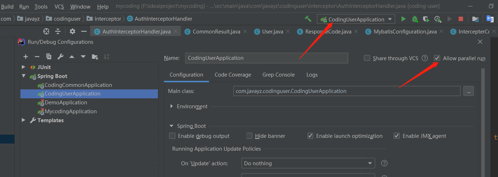Open the Run menu
The height and width of the screenshot is (177, 498).
24,6
